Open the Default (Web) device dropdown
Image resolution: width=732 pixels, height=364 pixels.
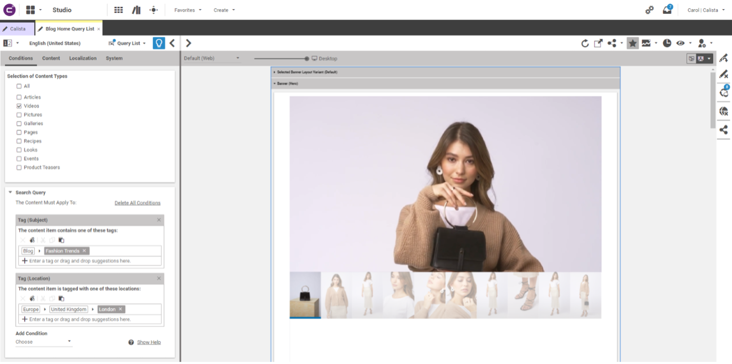(212, 58)
